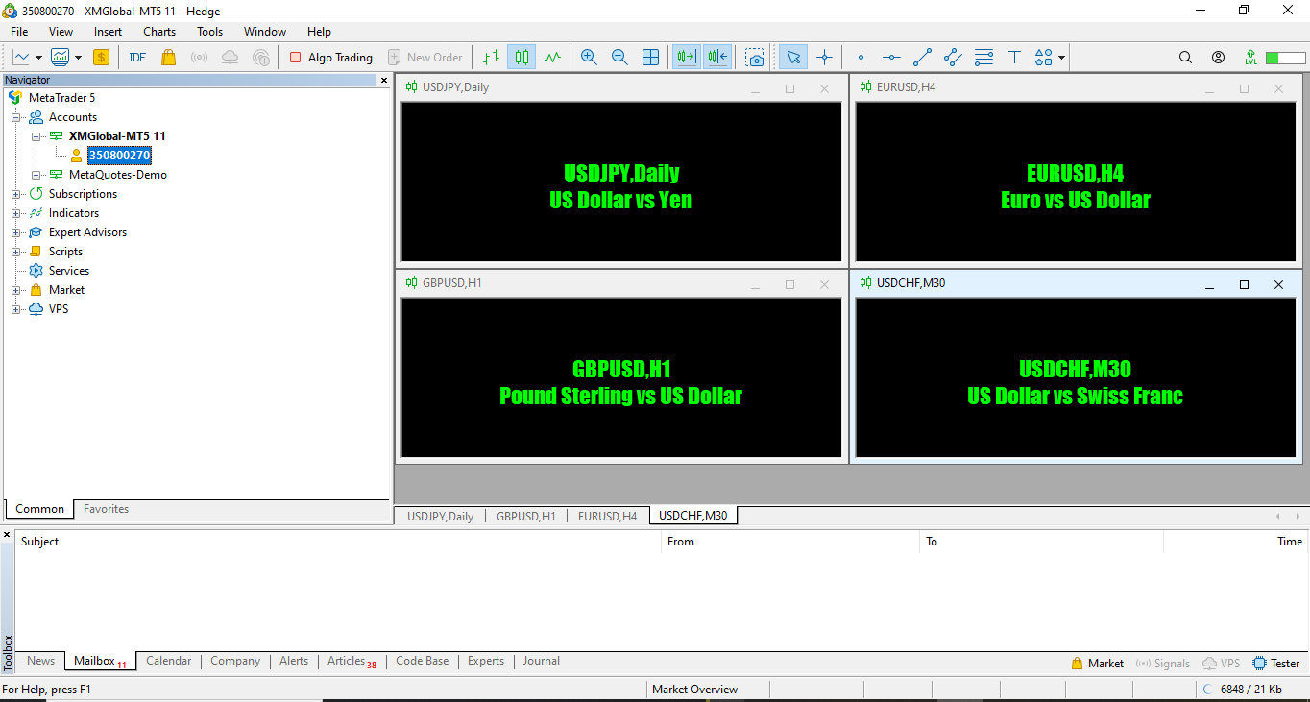This screenshot has width=1310, height=702.
Task: Open the Tools menu
Action: (x=209, y=32)
